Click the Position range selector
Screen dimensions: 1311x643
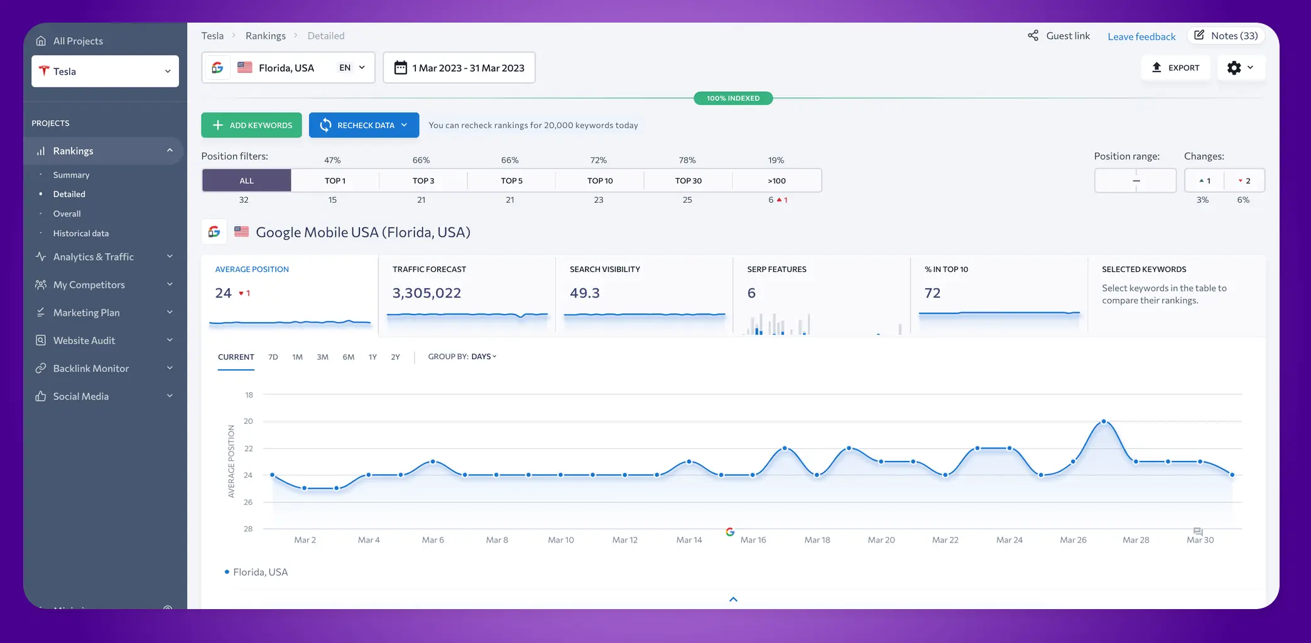pyautogui.click(x=1135, y=180)
